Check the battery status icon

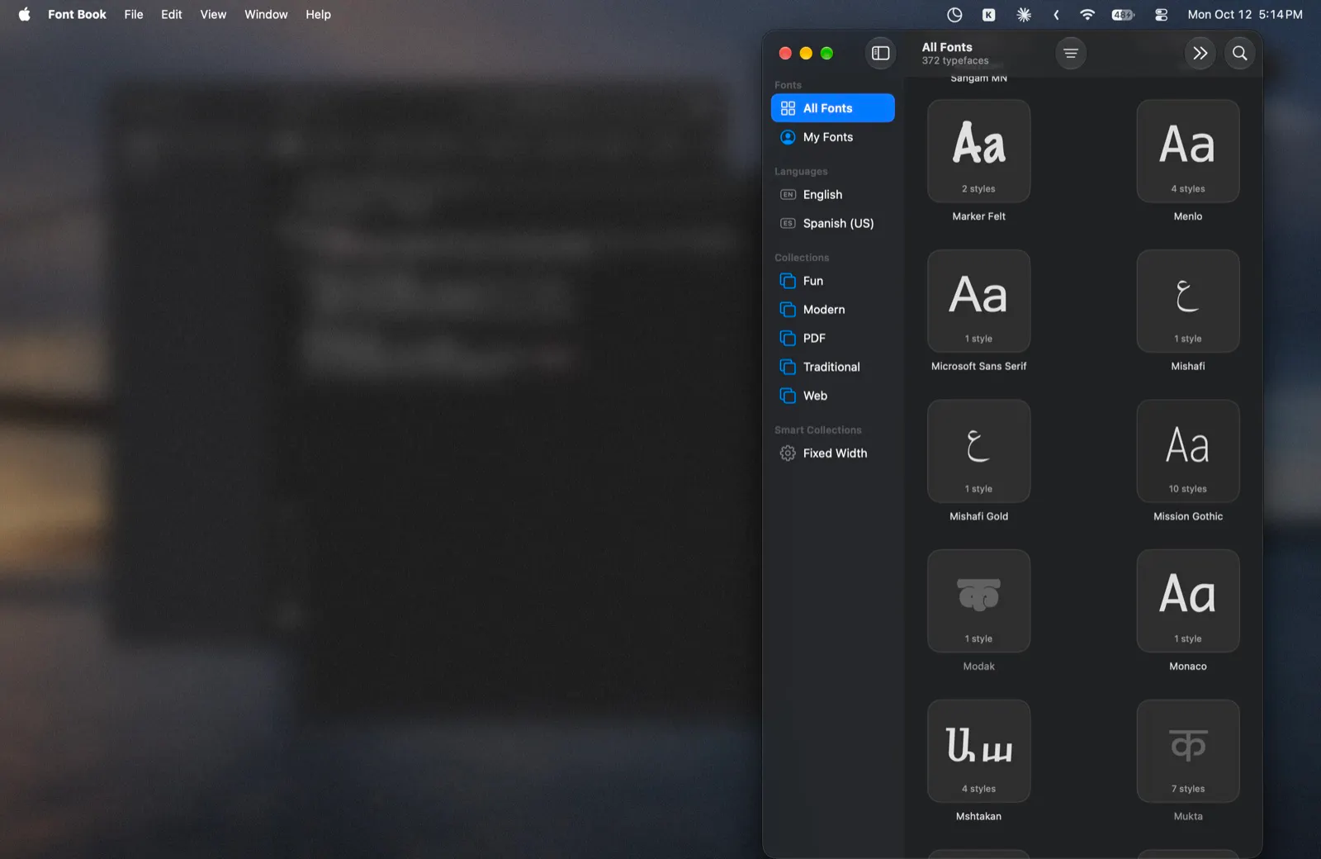1123,14
